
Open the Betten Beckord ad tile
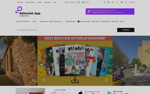30,91
